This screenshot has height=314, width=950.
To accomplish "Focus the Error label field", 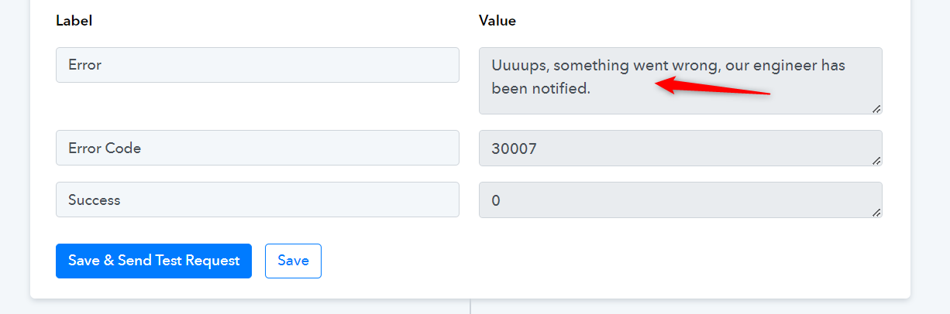I will point(257,65).
